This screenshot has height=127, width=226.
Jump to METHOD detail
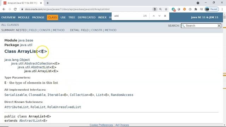[x=111, y=30]
